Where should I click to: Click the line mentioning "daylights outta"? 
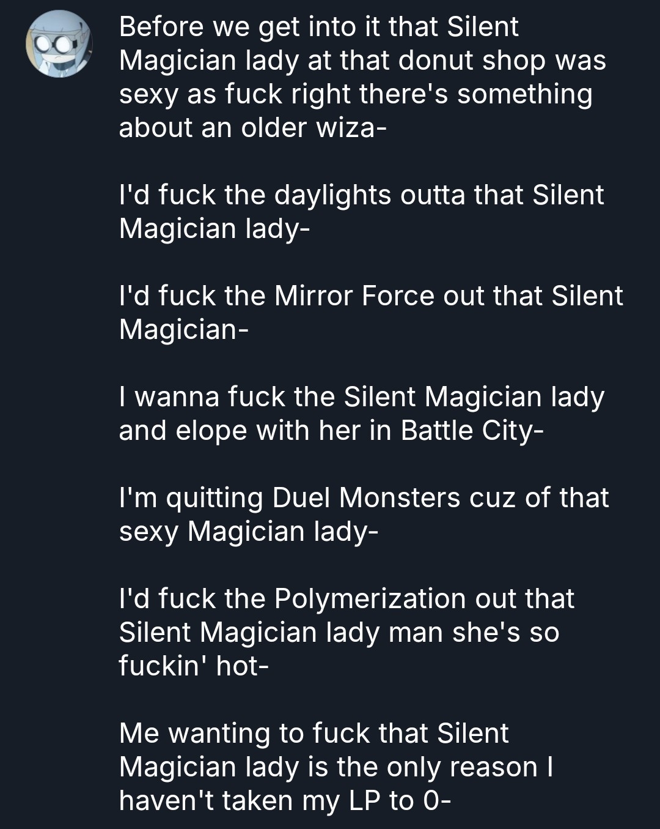tap(361, 195)
